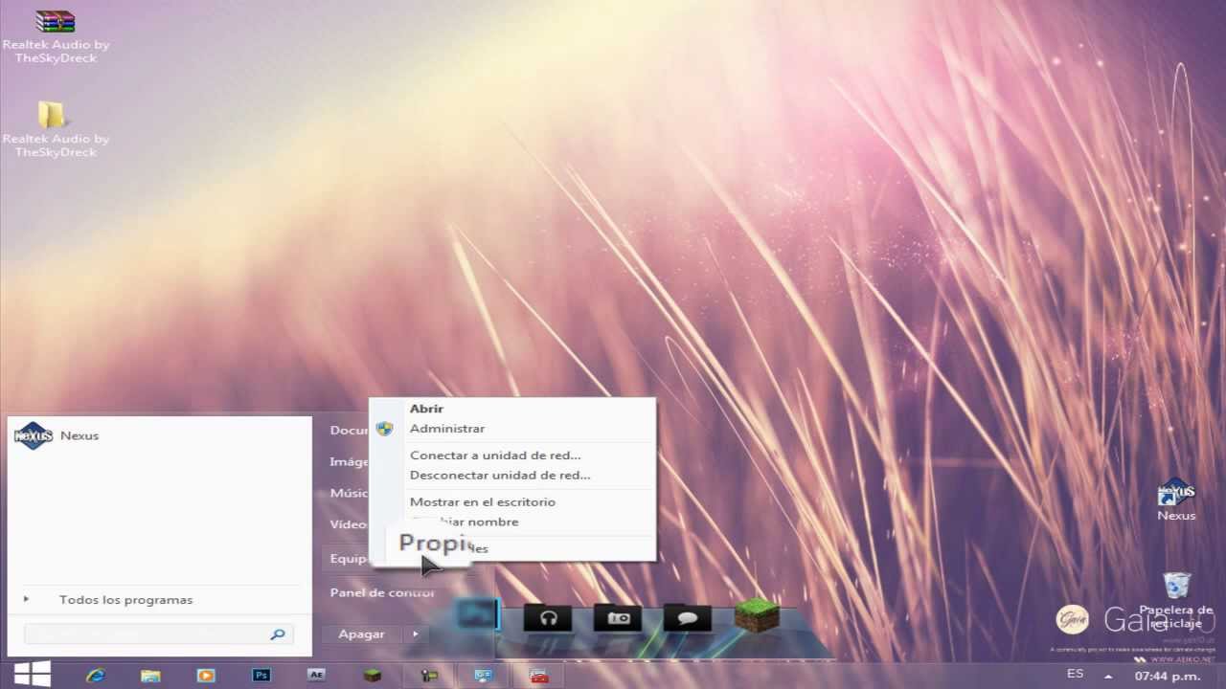Launch Nexus from the Start menu list
This screenshot has height=689, width=1226.
[57, 435]
